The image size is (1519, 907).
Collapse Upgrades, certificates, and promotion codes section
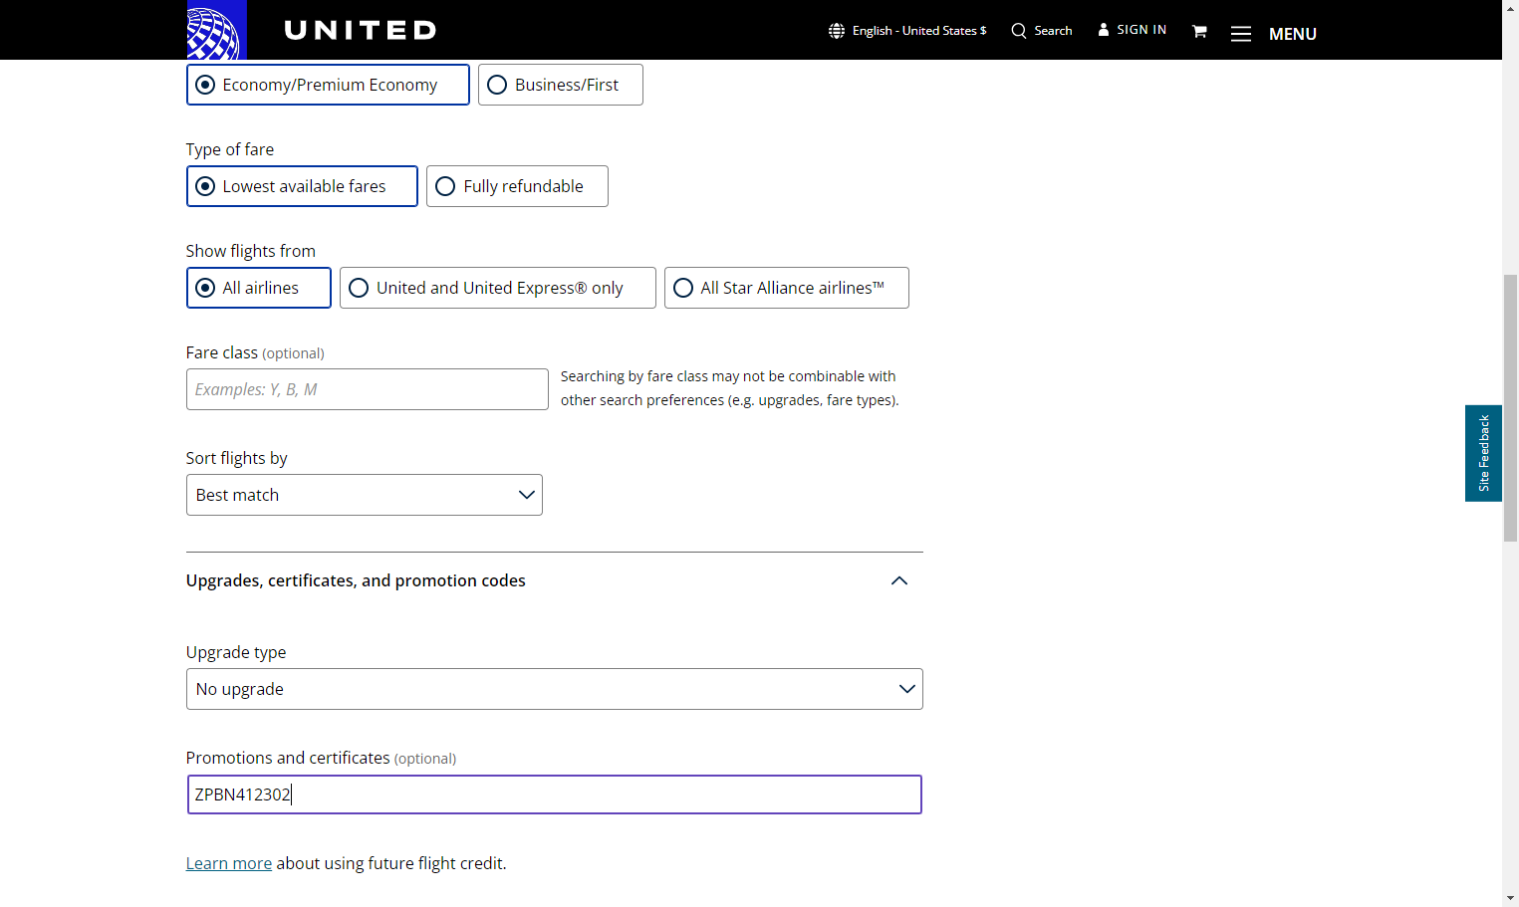pos(899,580)
